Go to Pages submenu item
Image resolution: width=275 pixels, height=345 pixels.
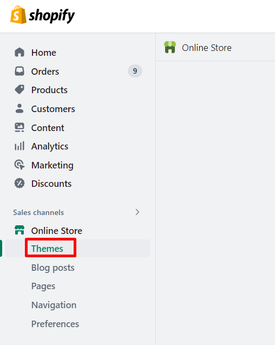43,287
